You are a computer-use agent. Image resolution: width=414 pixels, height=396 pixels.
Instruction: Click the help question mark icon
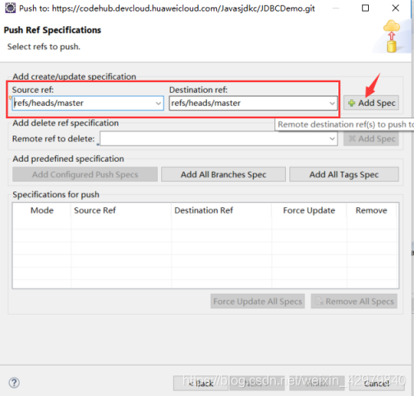click(x=14, y=382)
